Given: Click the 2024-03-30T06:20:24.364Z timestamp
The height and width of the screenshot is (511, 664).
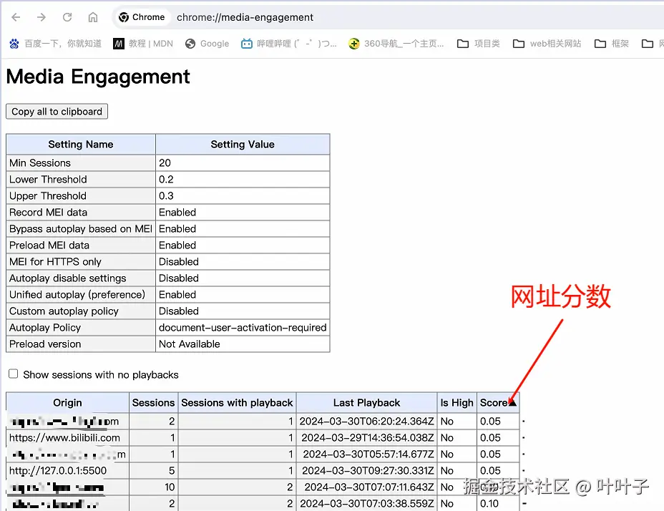Looking at the screenshot, I should (367, 422).
